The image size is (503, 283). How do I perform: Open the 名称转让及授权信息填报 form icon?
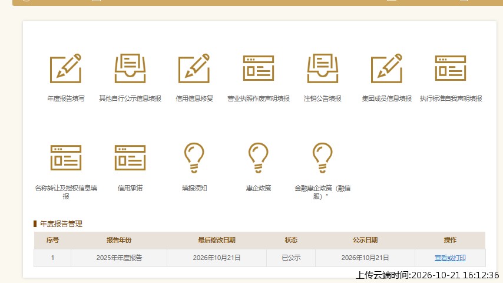point(66,158)
